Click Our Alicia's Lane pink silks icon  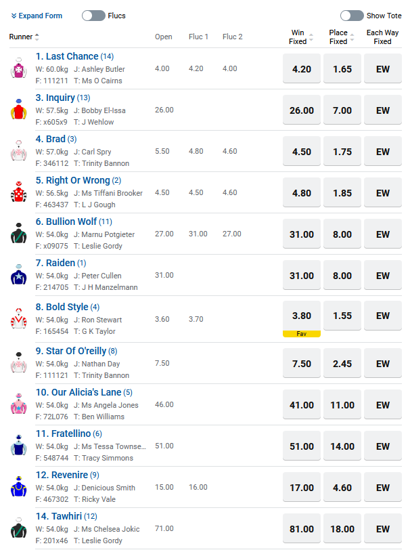[x=18, y=404]
